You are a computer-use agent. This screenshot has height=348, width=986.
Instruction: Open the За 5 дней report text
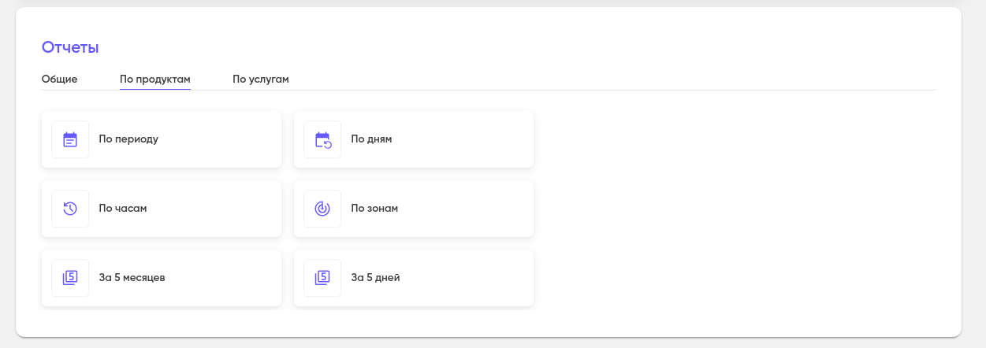click(x=375, y=278)
